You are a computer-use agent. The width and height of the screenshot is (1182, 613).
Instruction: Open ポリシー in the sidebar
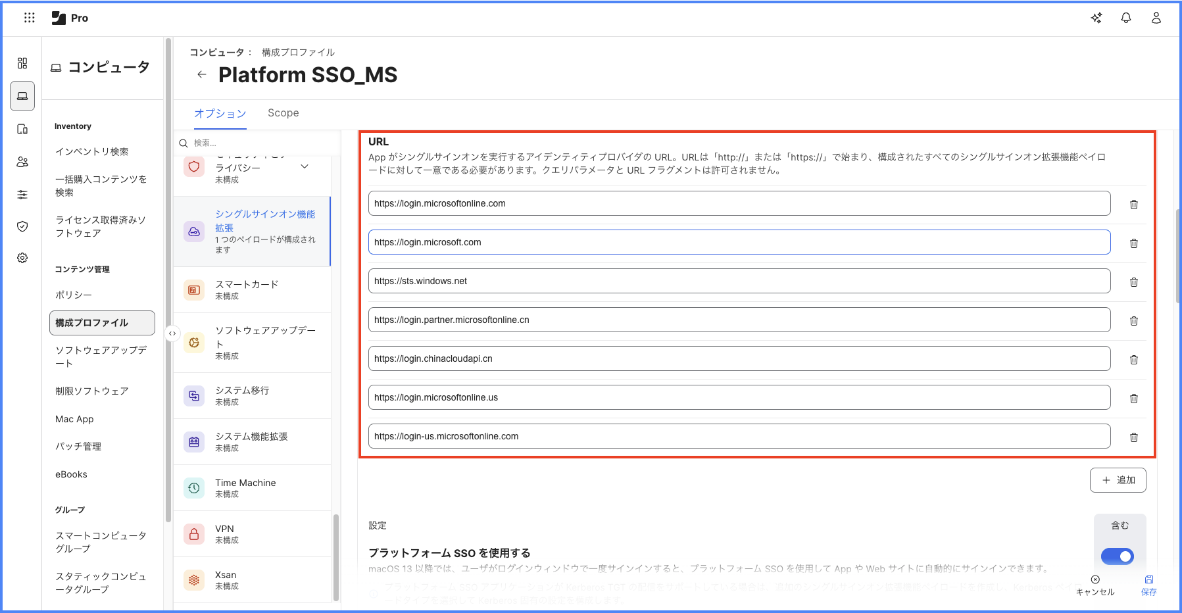[74, 295]
